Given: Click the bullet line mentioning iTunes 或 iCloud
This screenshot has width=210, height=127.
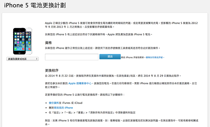Looking at the screenshot, I should (x=65, y=103).
